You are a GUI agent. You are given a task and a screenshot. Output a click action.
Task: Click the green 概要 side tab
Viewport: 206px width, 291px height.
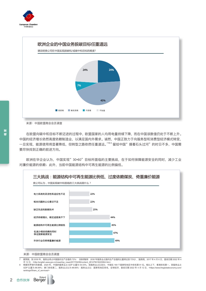click(x=4, y=132)
